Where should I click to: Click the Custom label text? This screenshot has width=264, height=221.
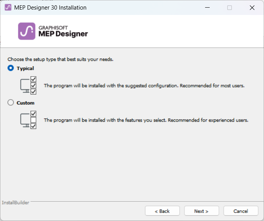25,103
